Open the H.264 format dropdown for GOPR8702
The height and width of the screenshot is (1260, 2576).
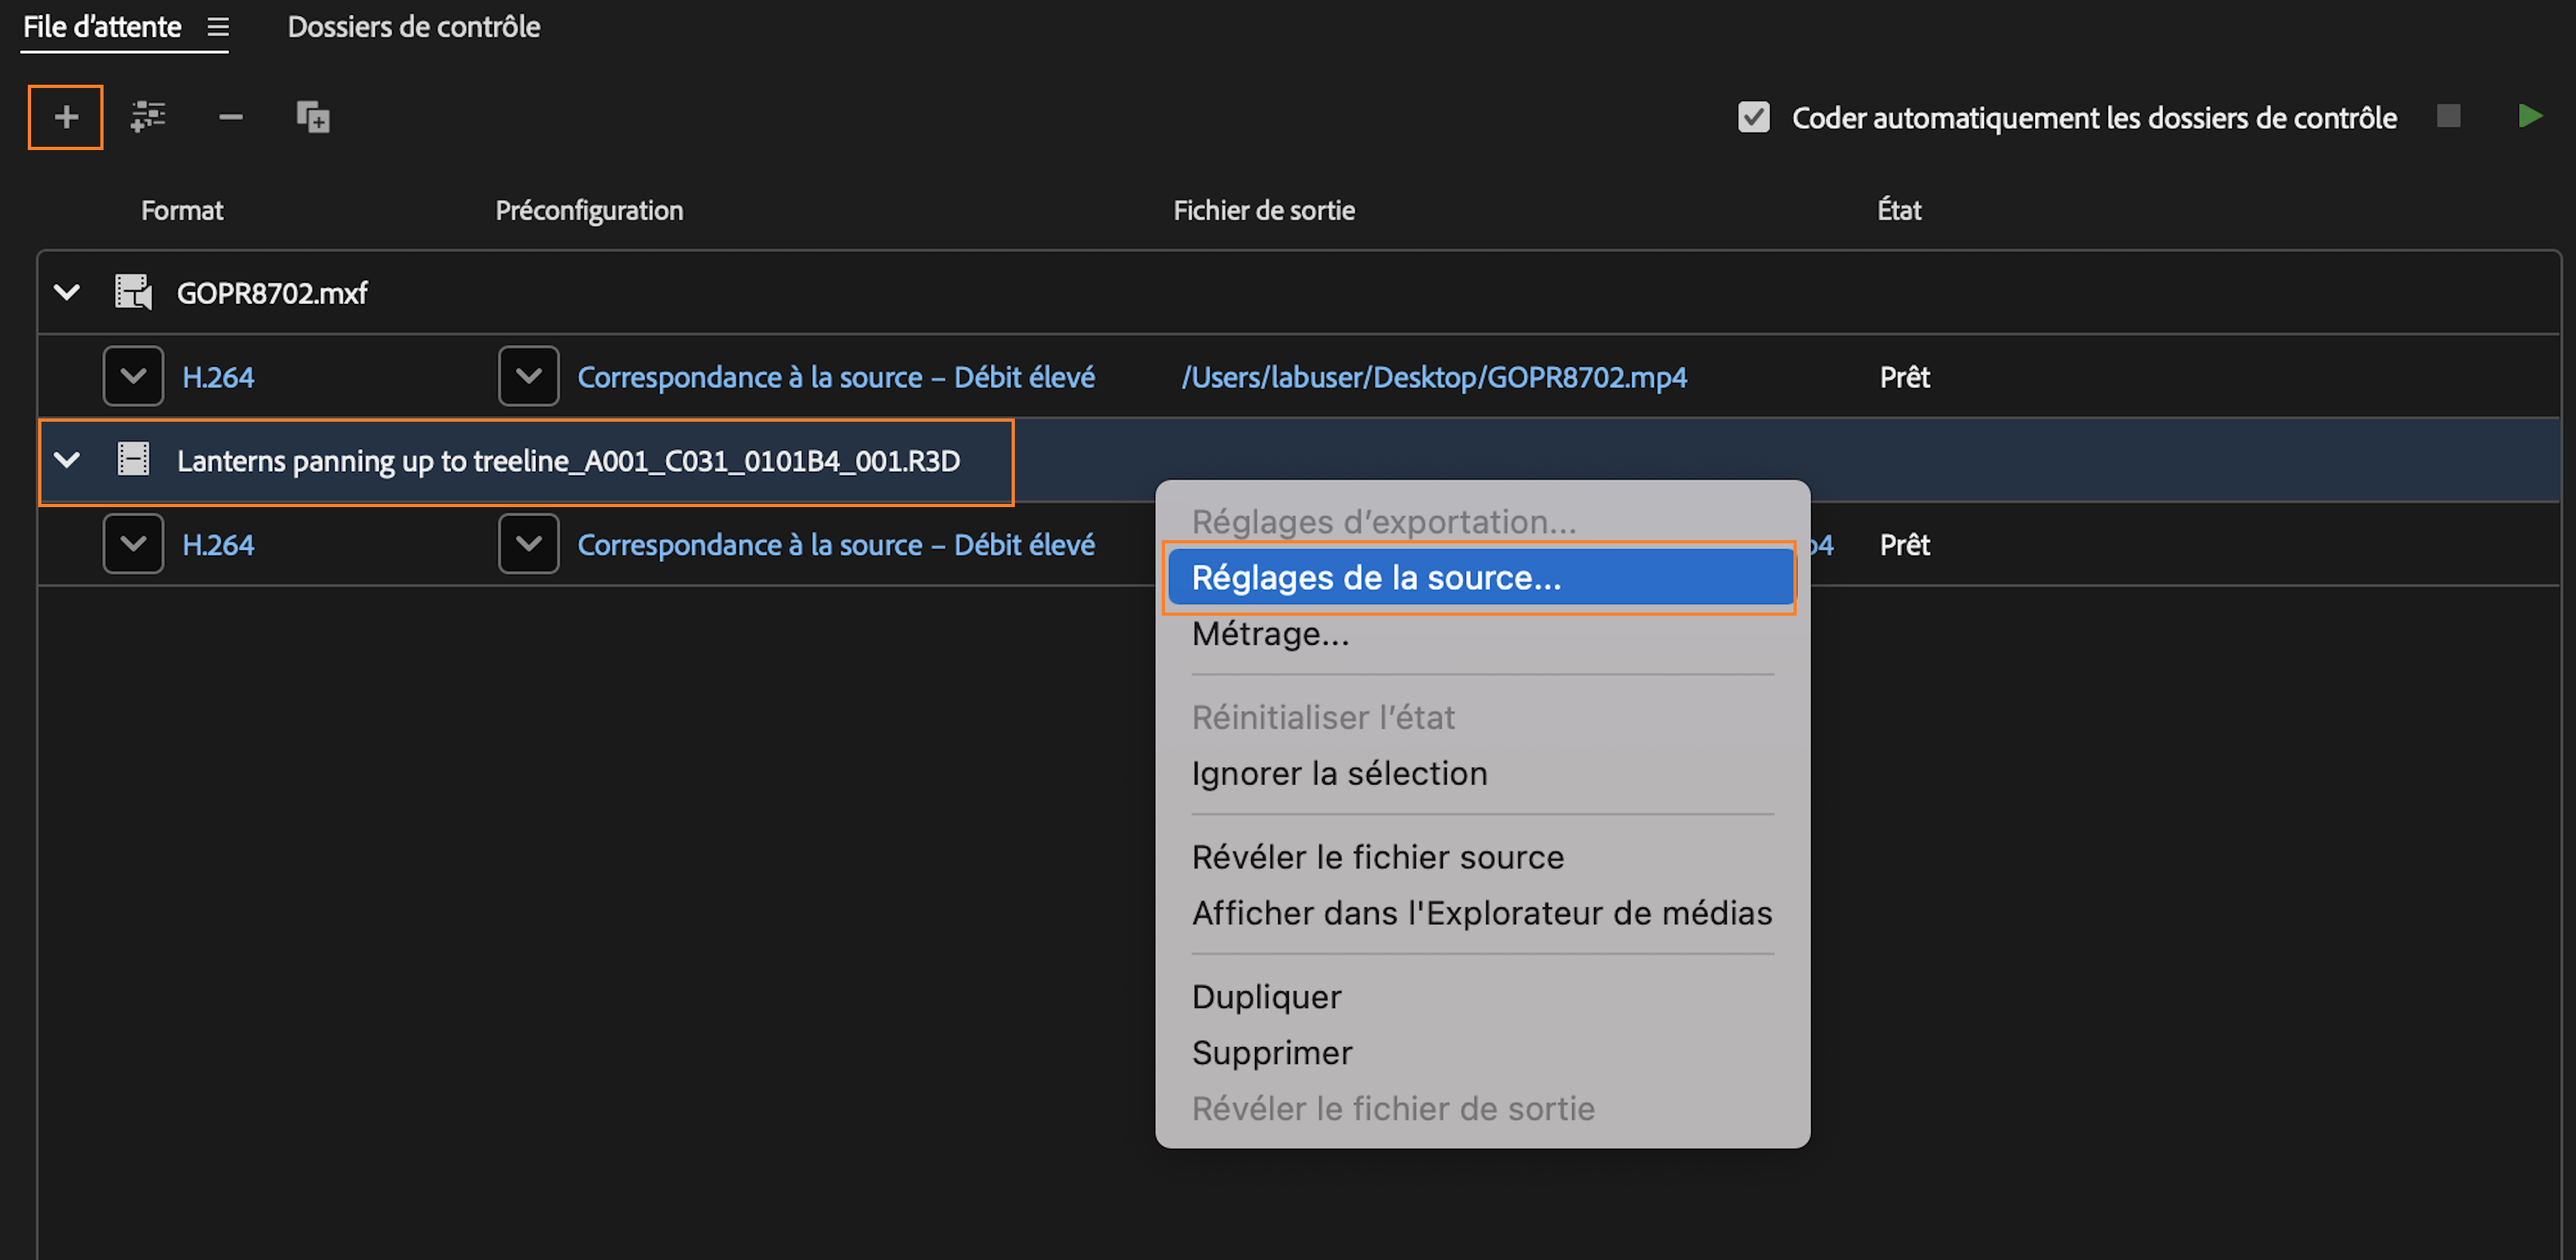click(x=133, y=376)
